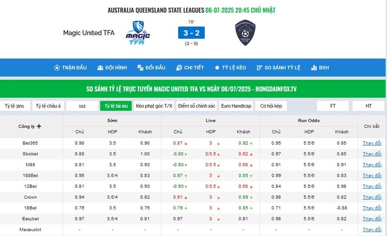Click the (3 - 0) half-time score
This screenshot has height=236, width=387.
tap(191, 43)
